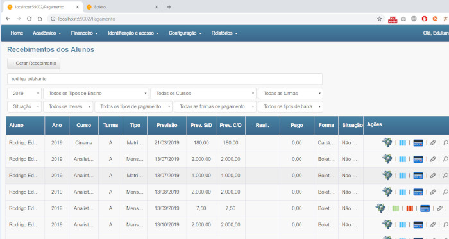Open the Configuração menu
The width and height of the screenshot is (449, 239).
[x=185, y=33]
